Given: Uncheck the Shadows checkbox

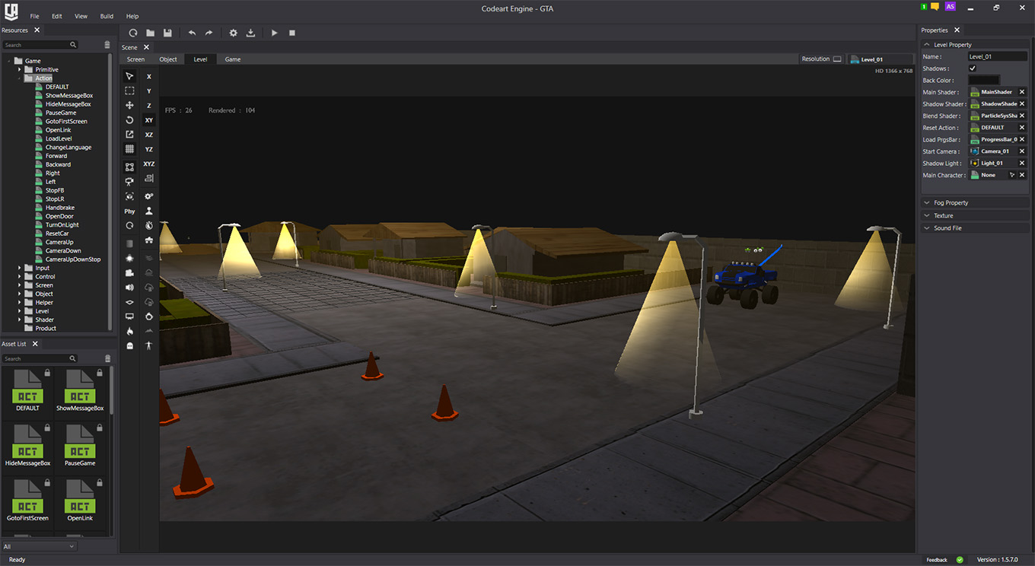Looking at the screenshot, I should pos(973,68).
